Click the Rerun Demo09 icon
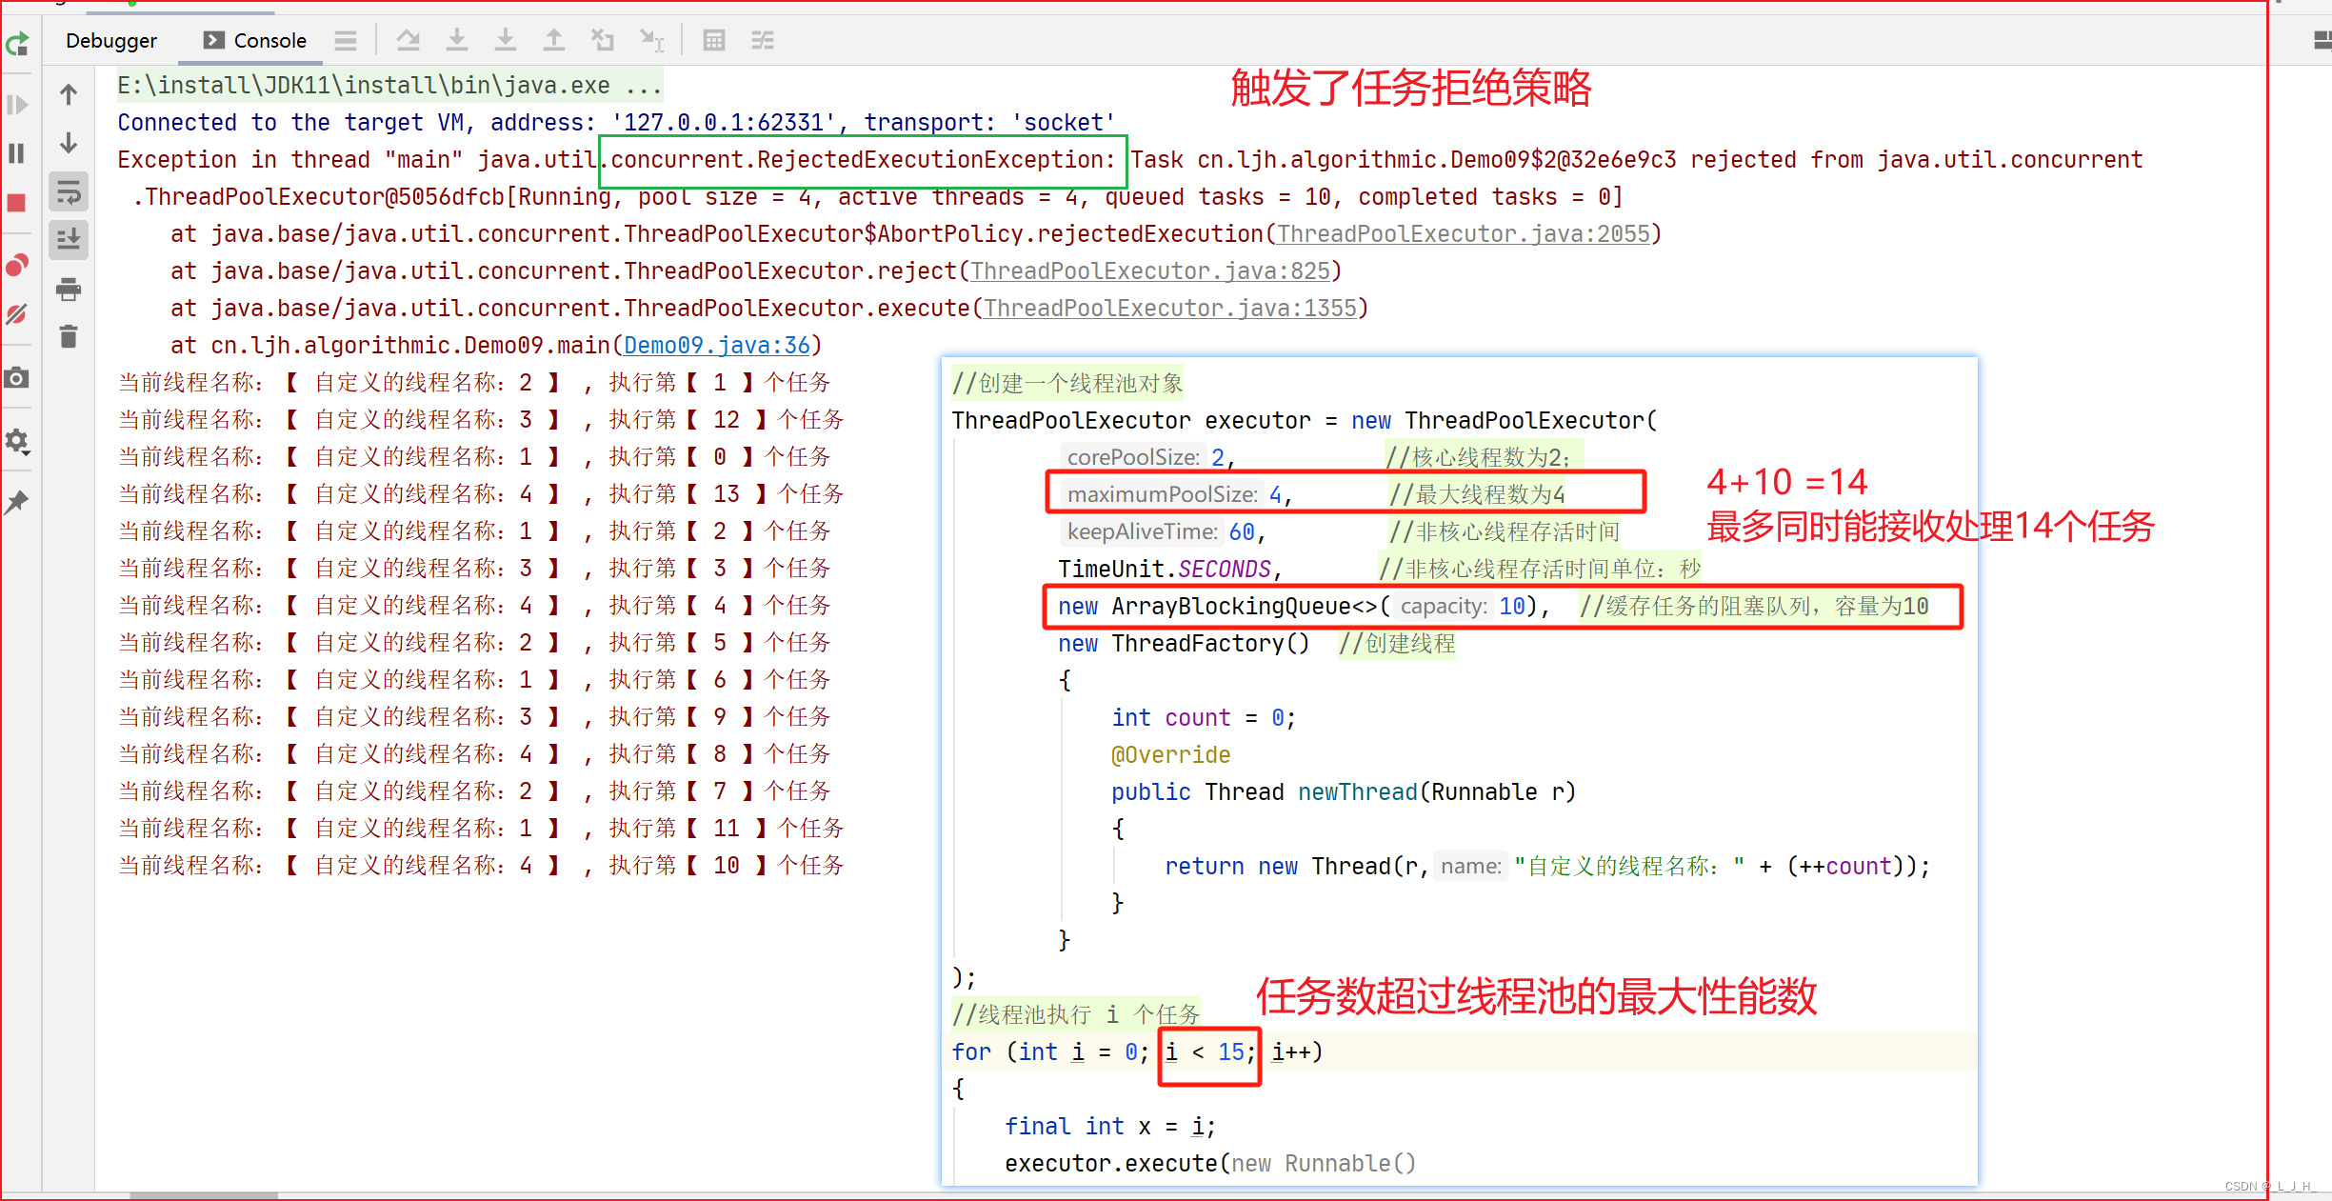Image resolution: width=2332 pixels, height=1201 pixels. 17,43
